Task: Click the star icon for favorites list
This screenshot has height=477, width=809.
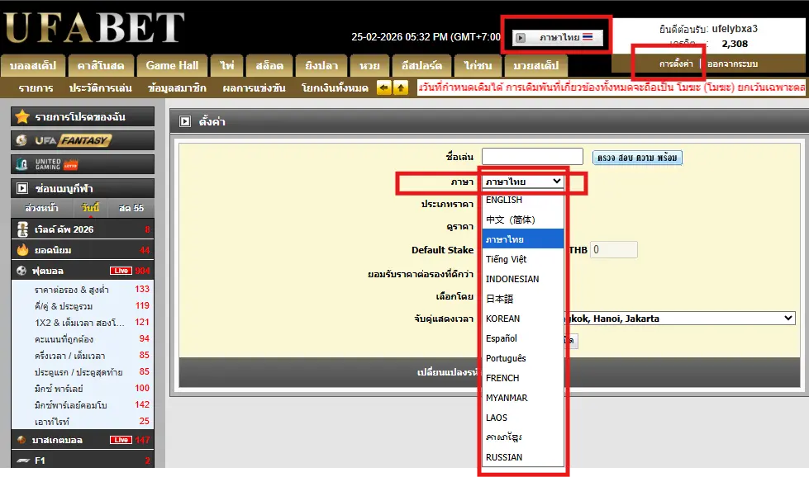Action: click(x=22, y=117)
